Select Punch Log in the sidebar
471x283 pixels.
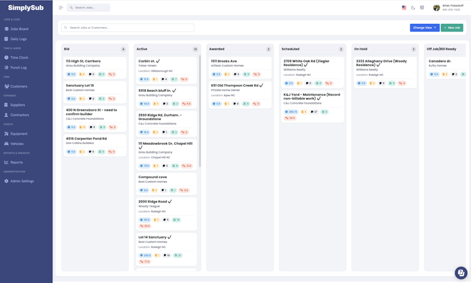tap(18, 67)
